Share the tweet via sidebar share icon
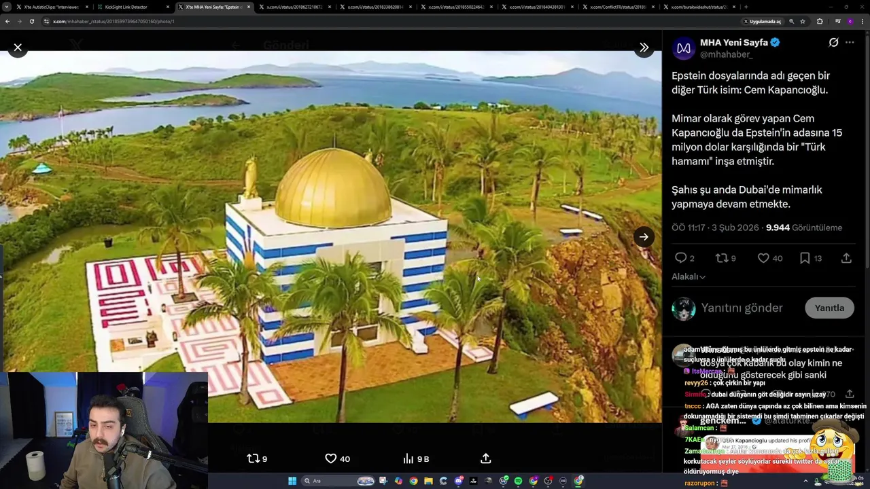This screenshot has width=870, height=489. [x=846, y=258]
